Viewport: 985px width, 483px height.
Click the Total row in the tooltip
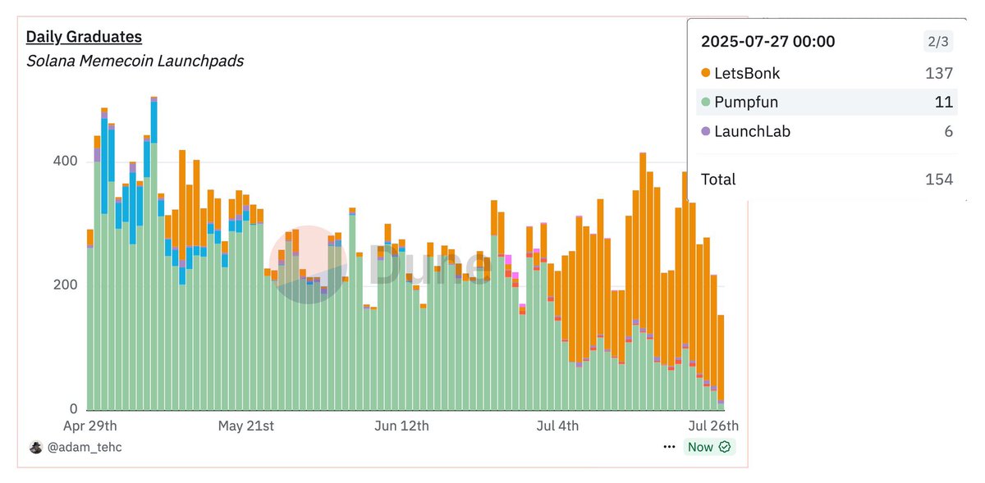[x=827, y=179]
